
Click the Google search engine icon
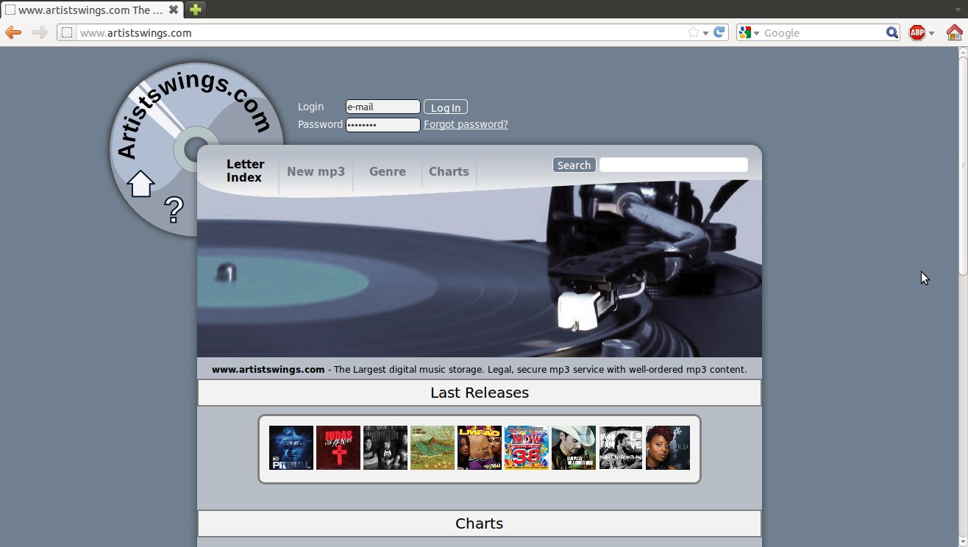click(744, 32)
